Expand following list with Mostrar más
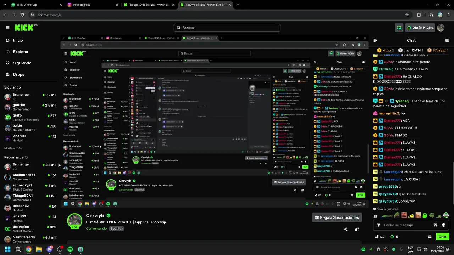Image resolution: width=454 pixels, height=255 pixels. [x=13, y=148]
